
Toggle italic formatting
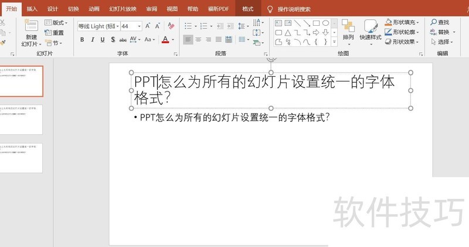coord(92,40)
